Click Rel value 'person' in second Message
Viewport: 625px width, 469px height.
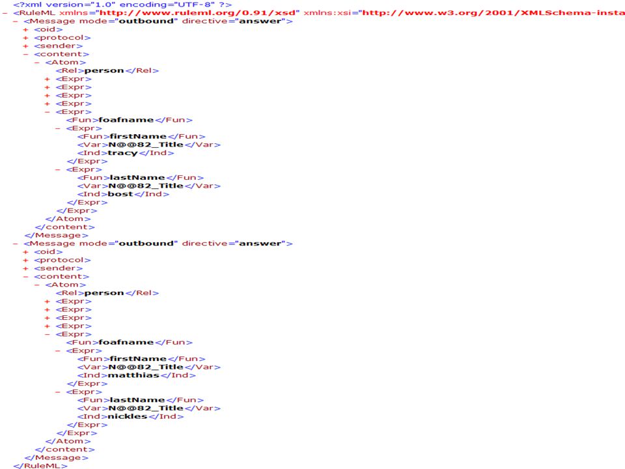click(104, 293)
